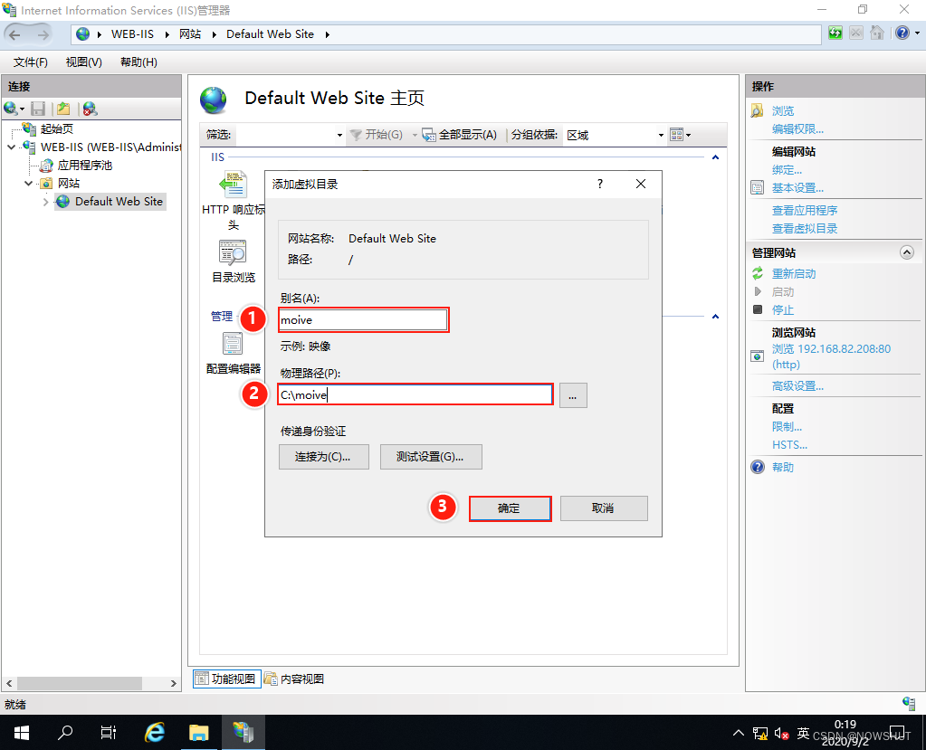Click the 确定 button
Viewport: 926px width, 750px height.
pyautogui.click(x=510, y=508)
